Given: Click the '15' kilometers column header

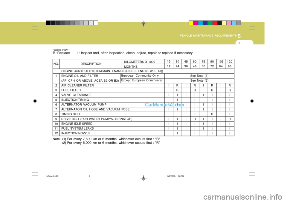Looking at the screenshot, I should [169, 61].
